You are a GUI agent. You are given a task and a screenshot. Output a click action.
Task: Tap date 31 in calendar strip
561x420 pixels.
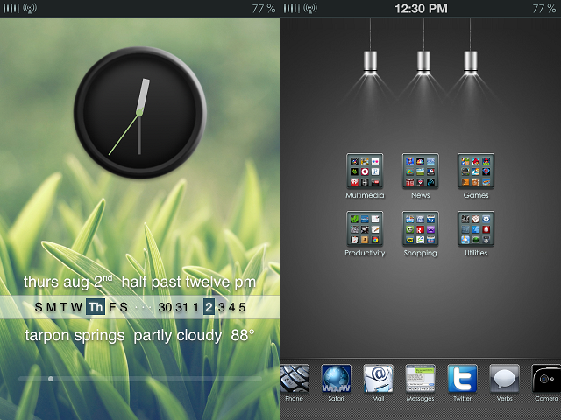[x=181, y=307]
